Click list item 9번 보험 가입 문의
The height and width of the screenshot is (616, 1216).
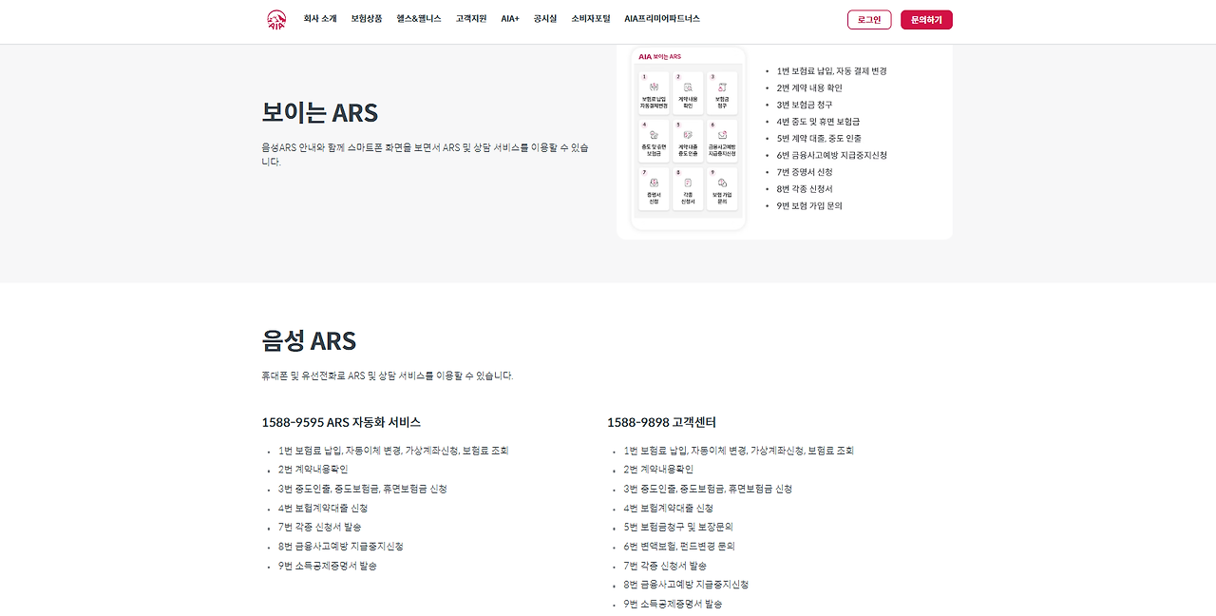click(x=809, y=205)
